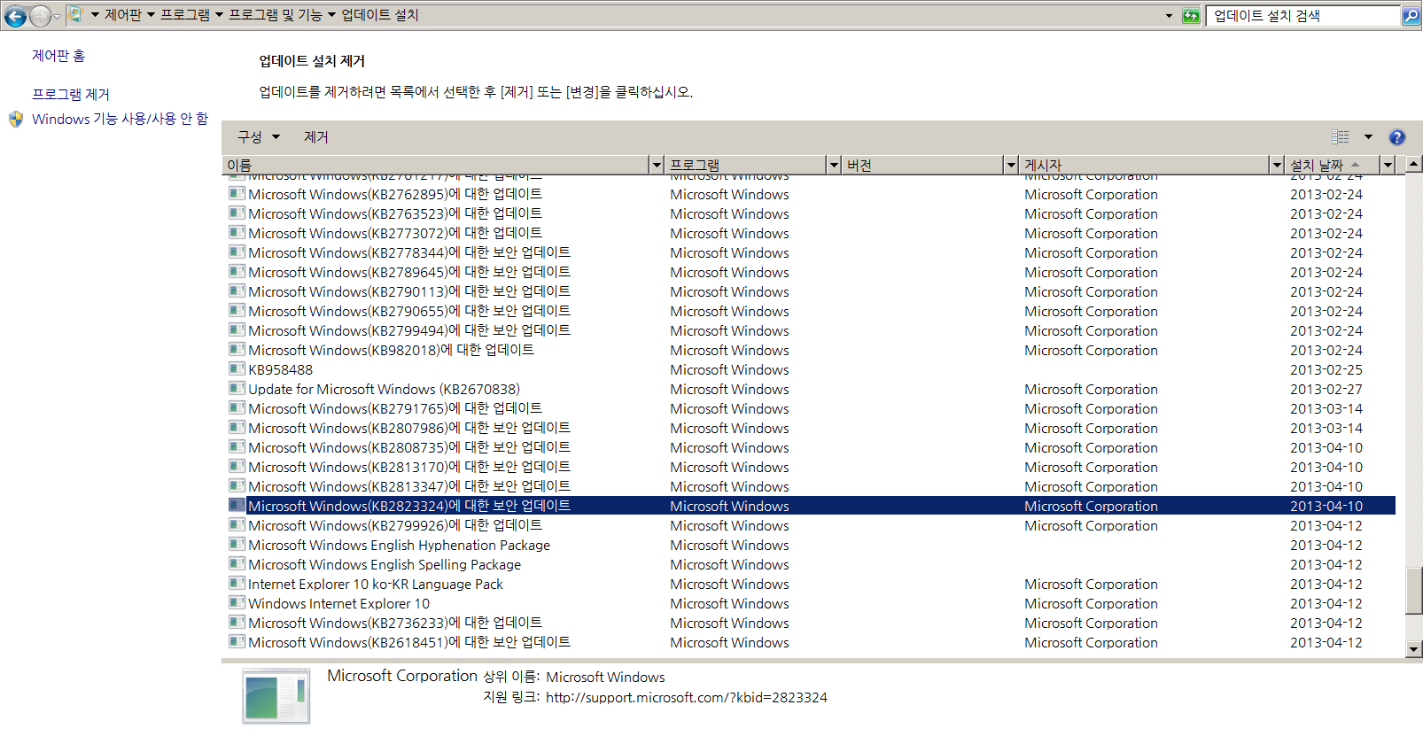Sort the list by the 버전 column header
This screenshot has height=736, width=1423.
tap(922, 165)
